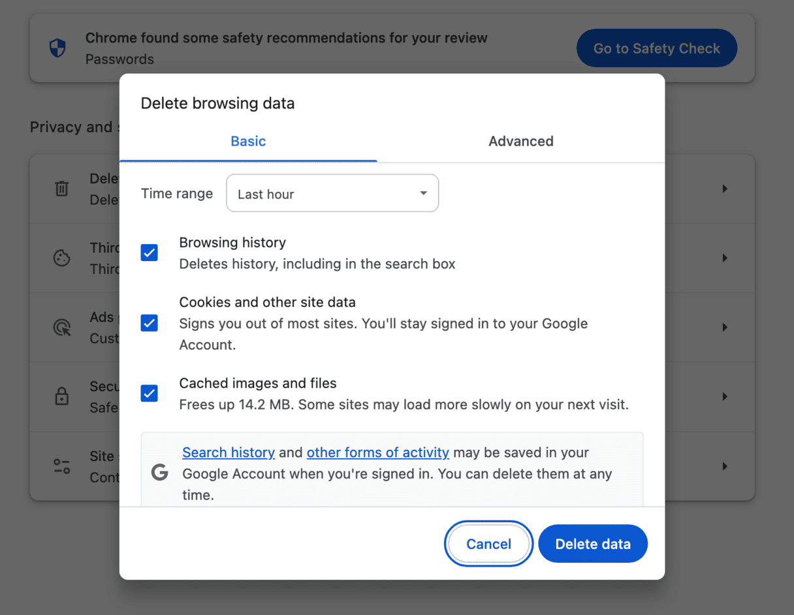The width and height of the screenshot is (794, 615).
Task: Uncheck Cookies and other site data
Action: click(150, 323)
